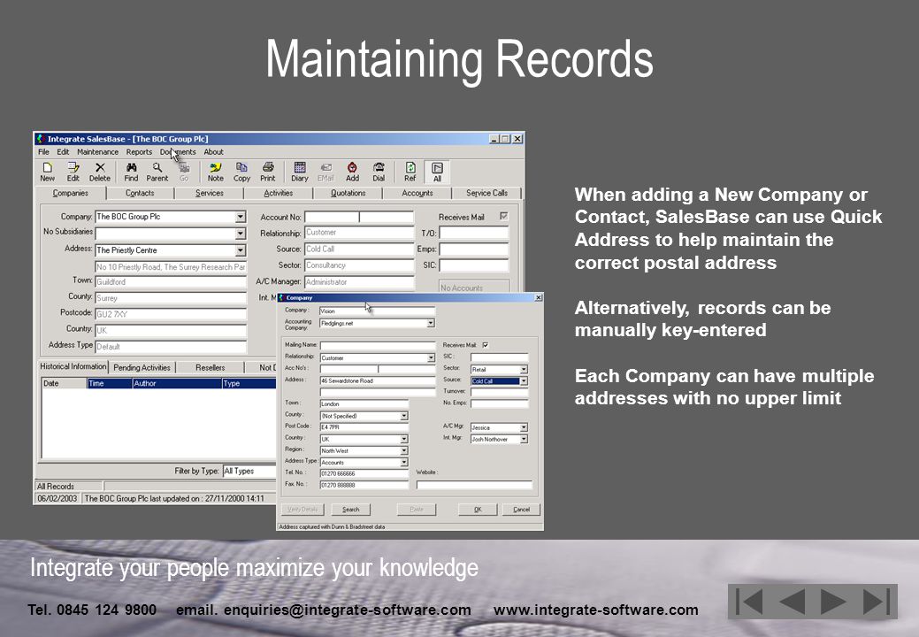Viewport: 919px width, 637px height.
Task: Click Cancel button in Company dialog
Action: [x=521, y=510]
